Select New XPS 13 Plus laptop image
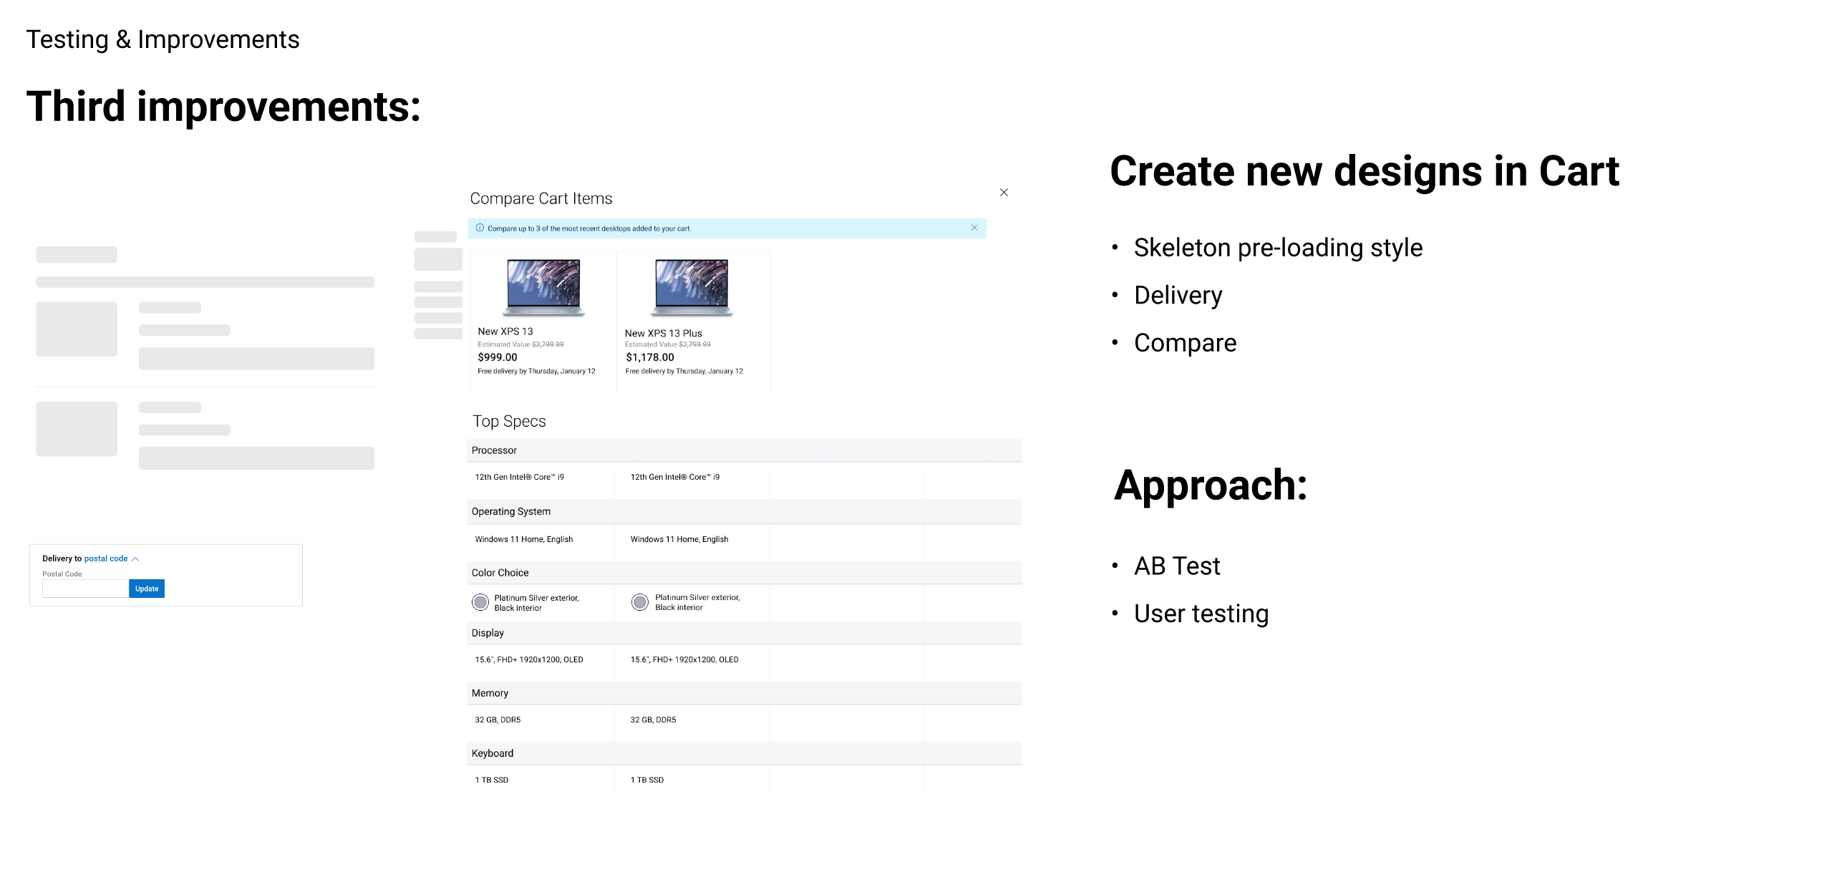 point(692,287)
